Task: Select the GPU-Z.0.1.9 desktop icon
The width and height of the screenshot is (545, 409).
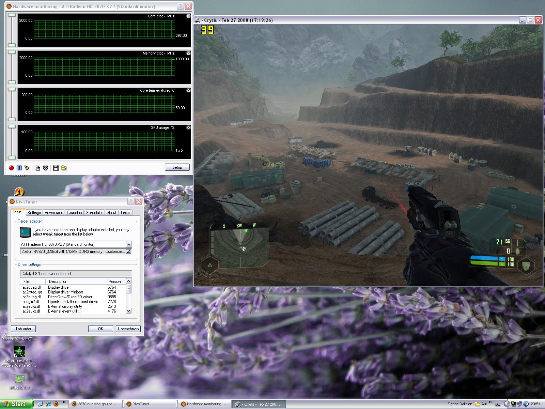Action: tap(19, 382)
